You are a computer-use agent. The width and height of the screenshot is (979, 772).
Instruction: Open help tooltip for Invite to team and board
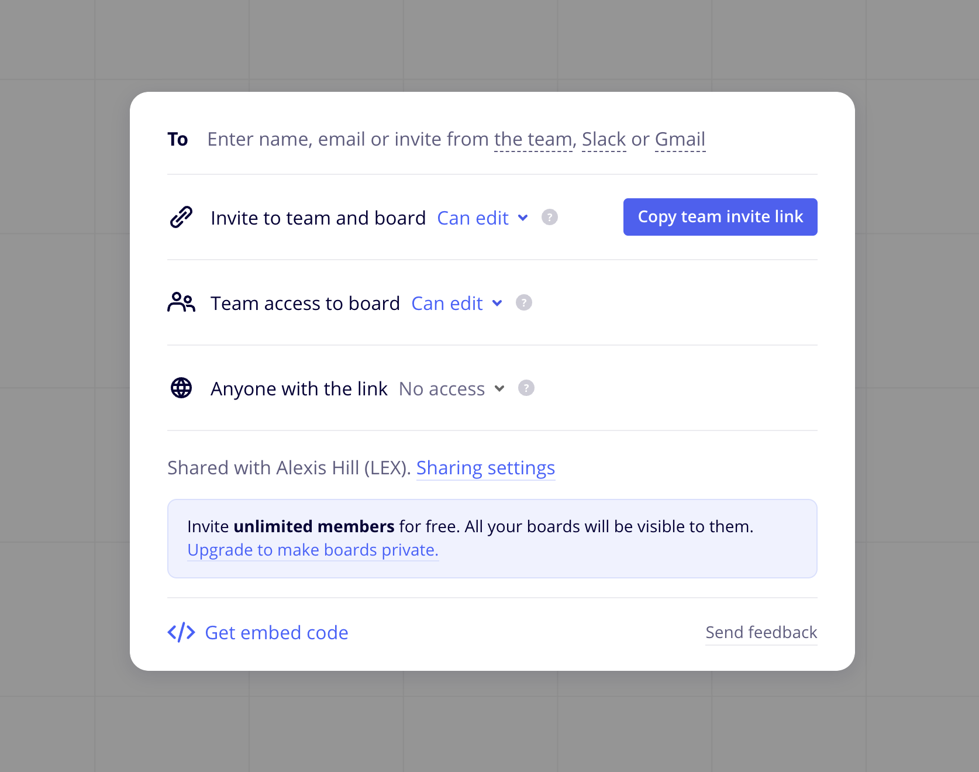point(550,217)
